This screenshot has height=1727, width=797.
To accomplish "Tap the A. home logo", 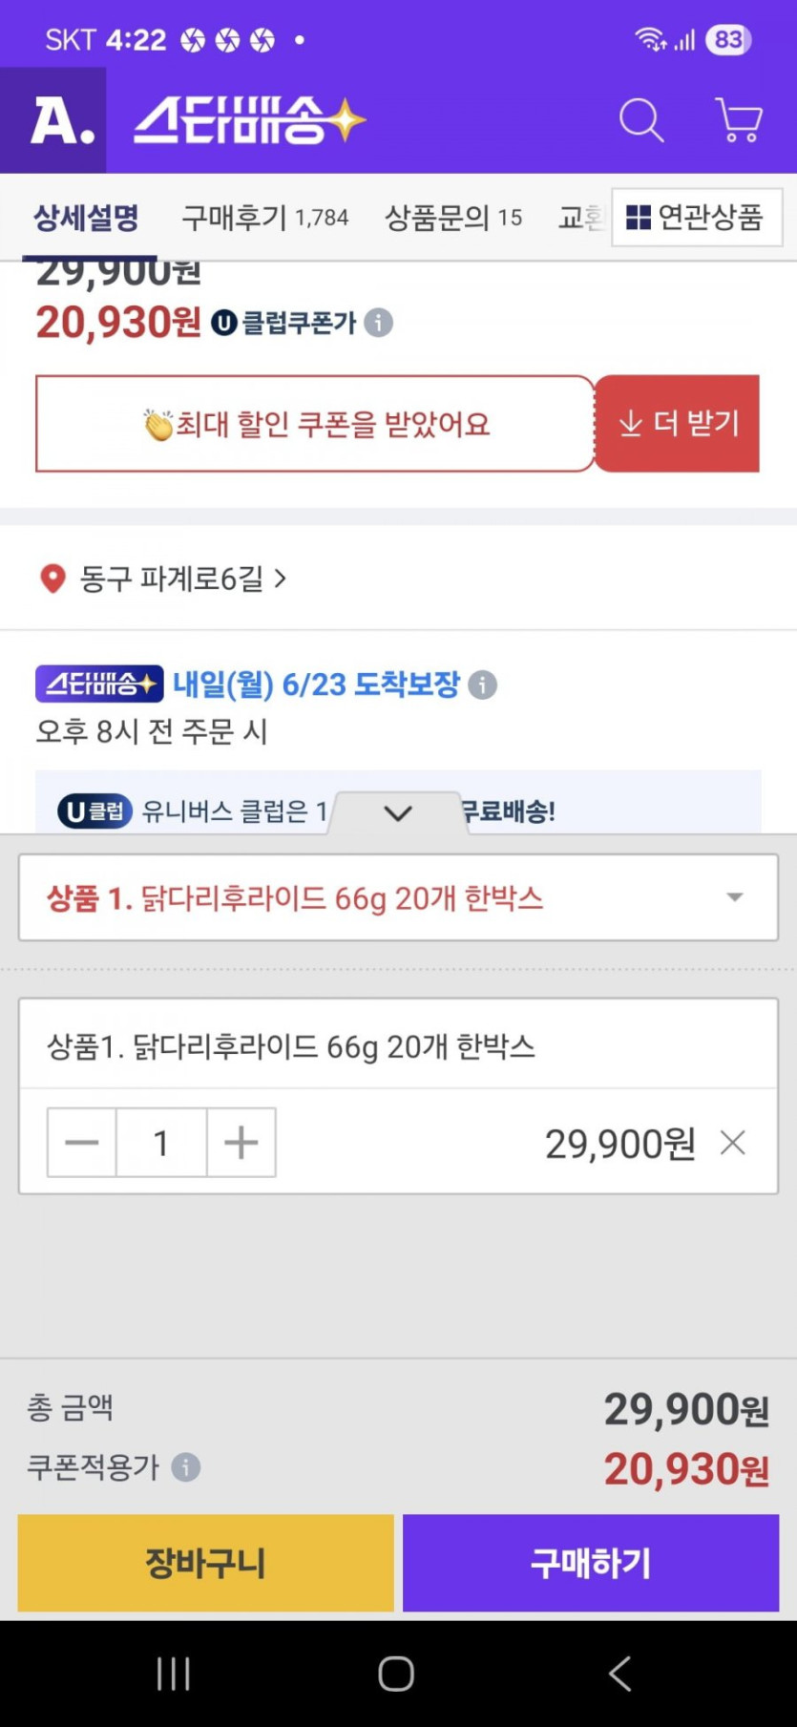I will coord(53,120).
